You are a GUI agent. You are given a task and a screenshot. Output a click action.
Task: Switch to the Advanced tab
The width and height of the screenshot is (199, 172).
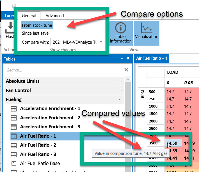54,16
